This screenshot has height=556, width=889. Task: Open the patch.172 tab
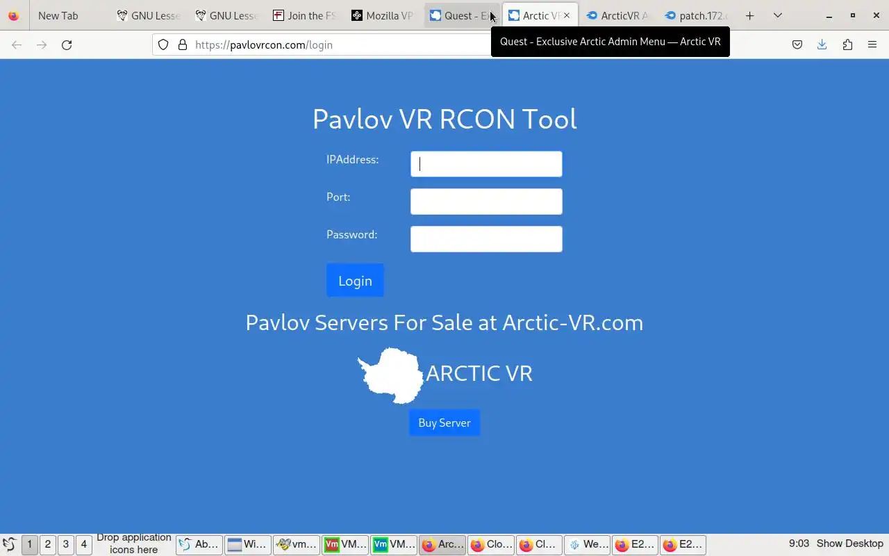[696, 15]
